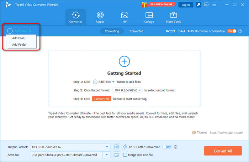The width and height of the screenshot is (249, 162).
Task: Click the NVIDIA label
Action: click(171, 31)
